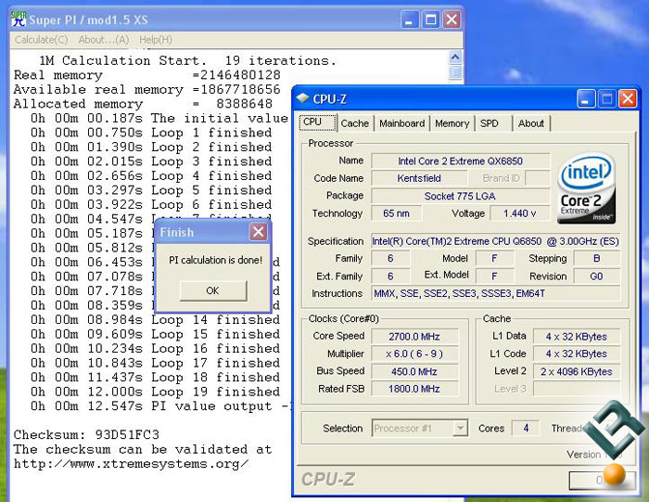Click the Loop 1 finished line
This screenshot has height=502, width=649.
(x=151, y=133)
